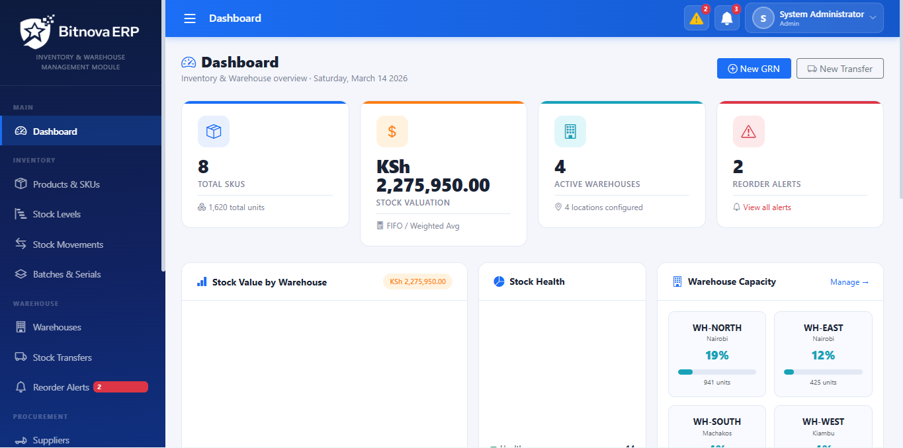
Task: Open the bell notifications icon
Action: 727,18
